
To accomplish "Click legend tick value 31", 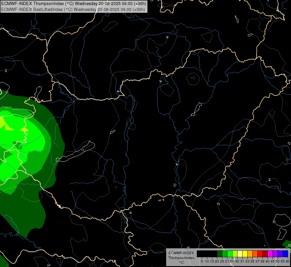I will pyautogui.click(x=242, y=261).
